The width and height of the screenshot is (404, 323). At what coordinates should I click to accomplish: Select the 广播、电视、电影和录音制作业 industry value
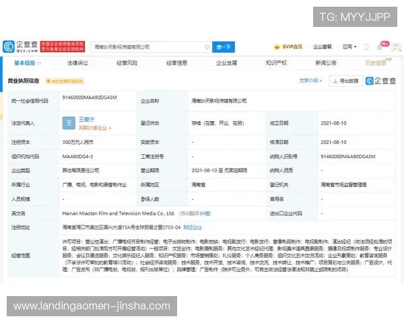click(x=94, y=184)
